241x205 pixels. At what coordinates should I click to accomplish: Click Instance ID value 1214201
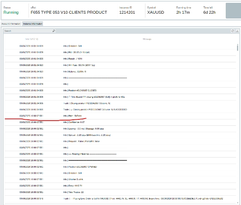click(127, 12)
